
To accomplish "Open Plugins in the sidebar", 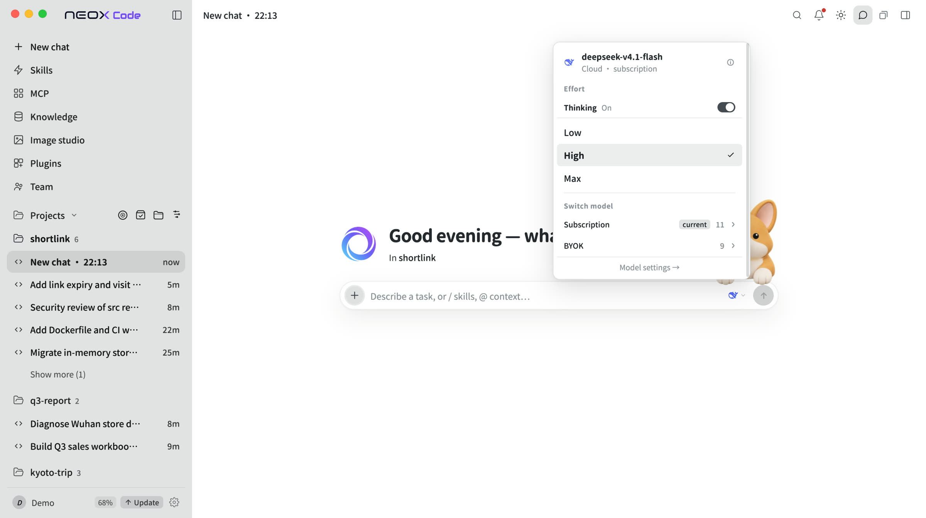I will [96, 163].
